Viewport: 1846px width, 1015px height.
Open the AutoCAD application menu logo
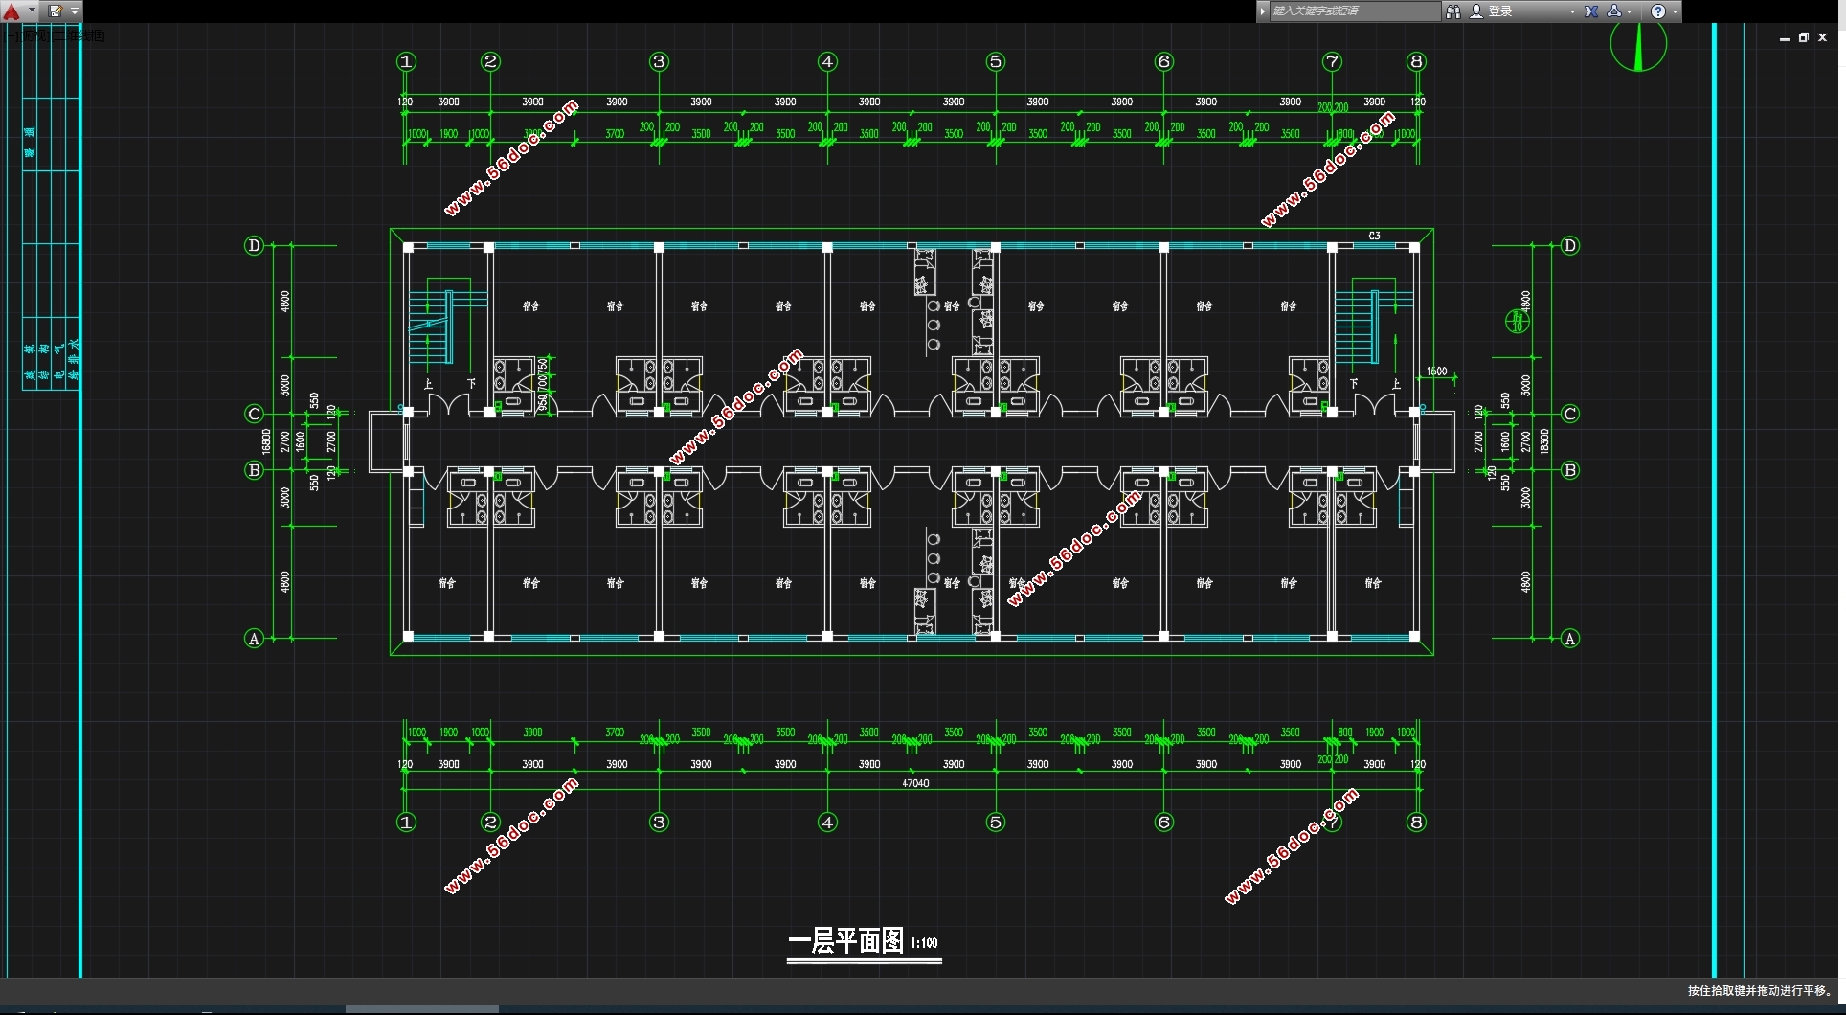pyautogui.click(x=11, y=11)
